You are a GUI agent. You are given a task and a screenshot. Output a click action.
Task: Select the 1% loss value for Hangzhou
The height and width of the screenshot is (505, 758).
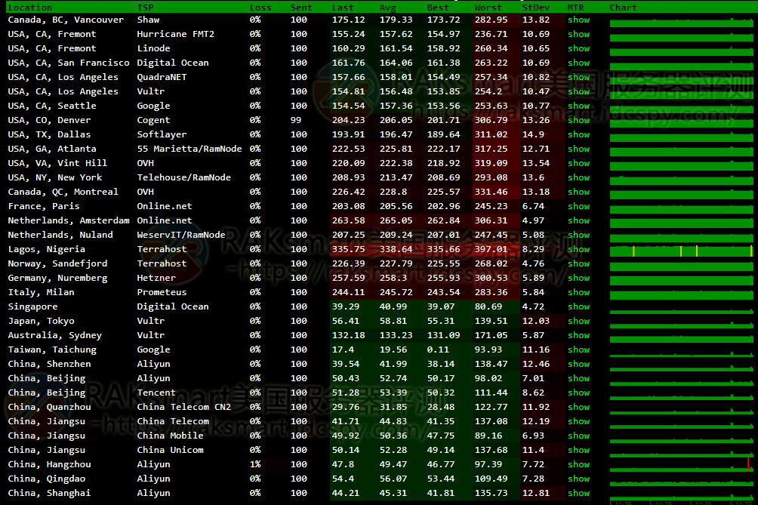255,464
